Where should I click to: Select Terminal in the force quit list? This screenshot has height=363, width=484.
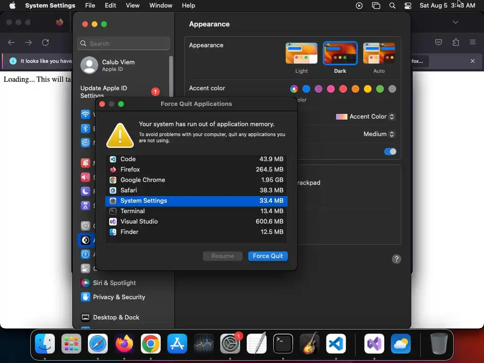(x=196, y=211)
